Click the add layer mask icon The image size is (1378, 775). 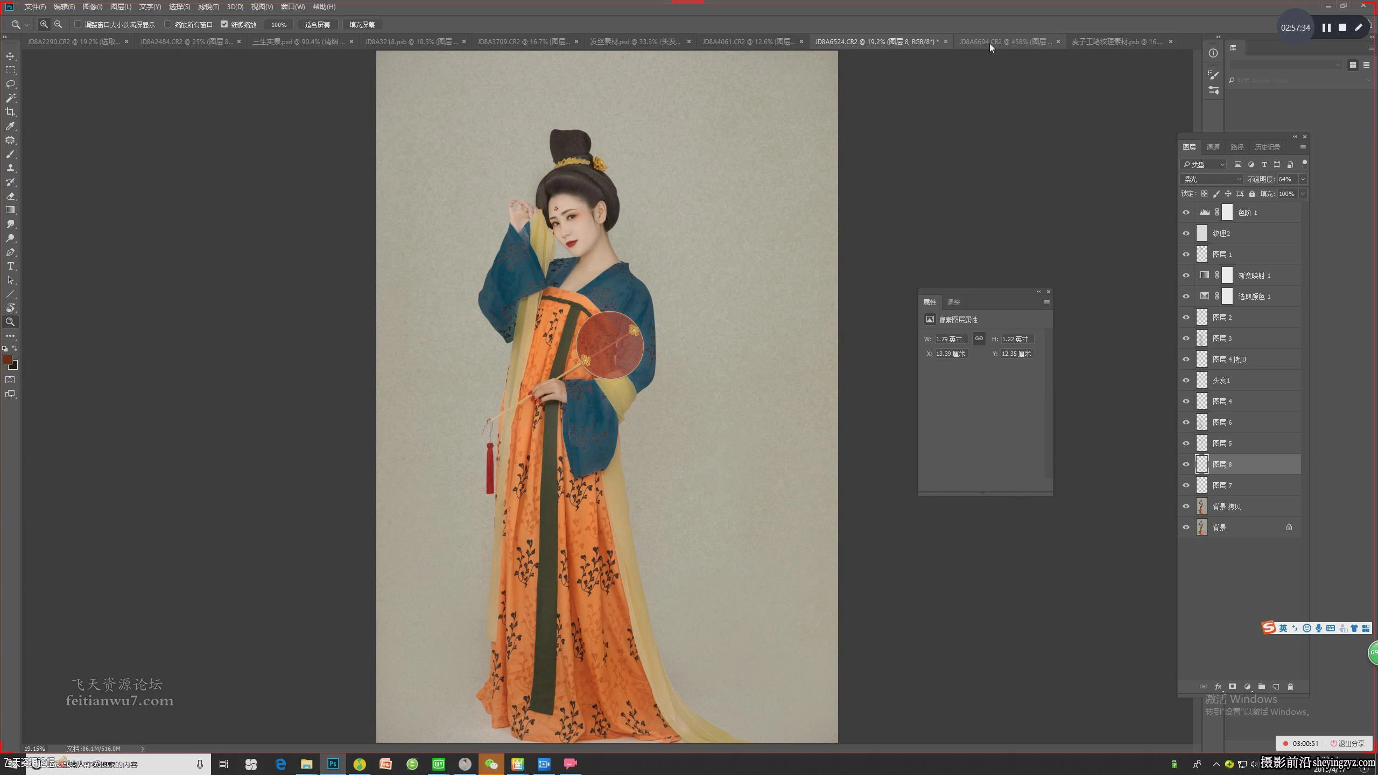(x=1232, y=687)
